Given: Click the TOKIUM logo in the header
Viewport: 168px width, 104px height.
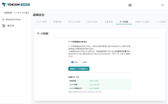Looking at the screenshot, I should [x=11, y=4].
